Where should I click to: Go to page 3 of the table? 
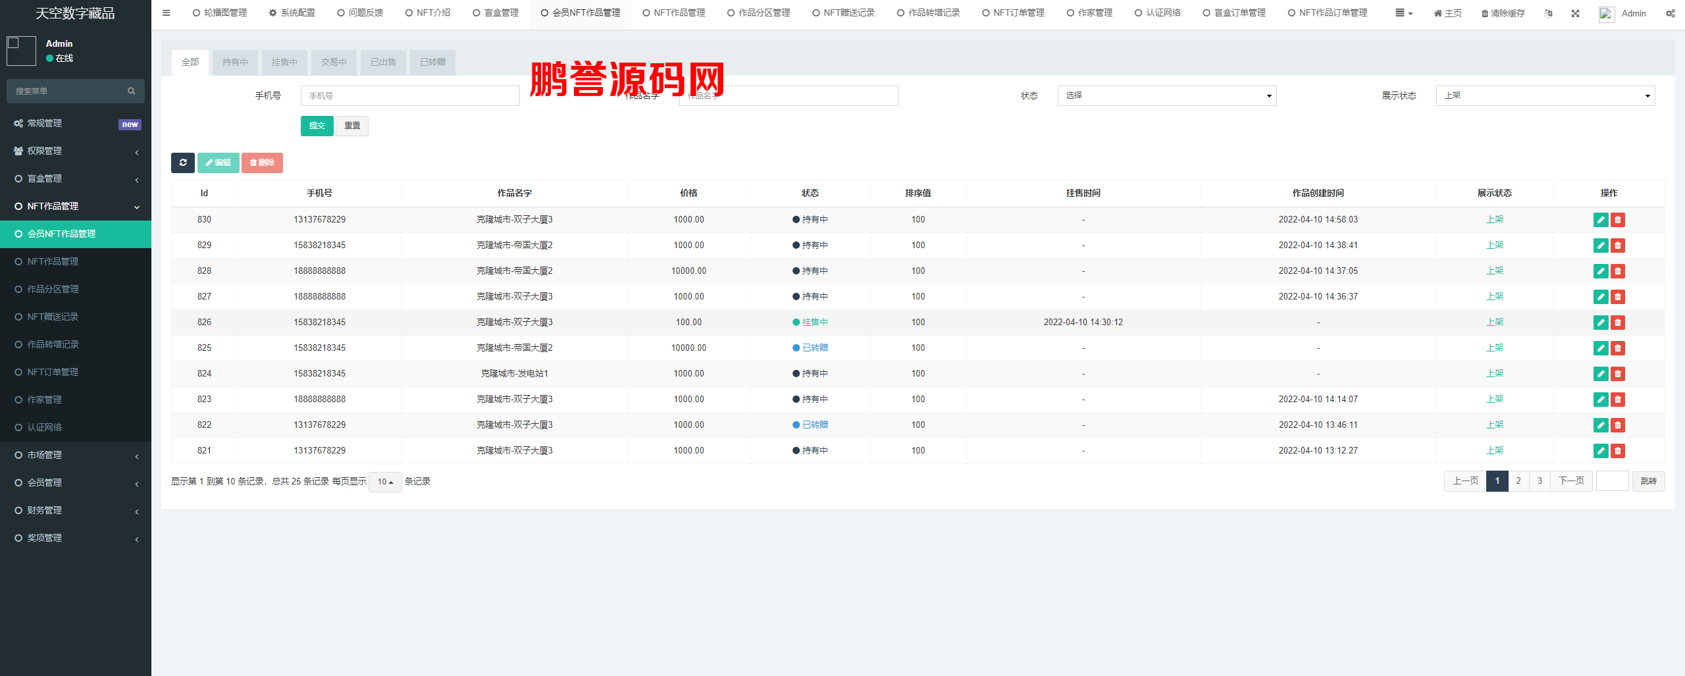[1540, 481]
